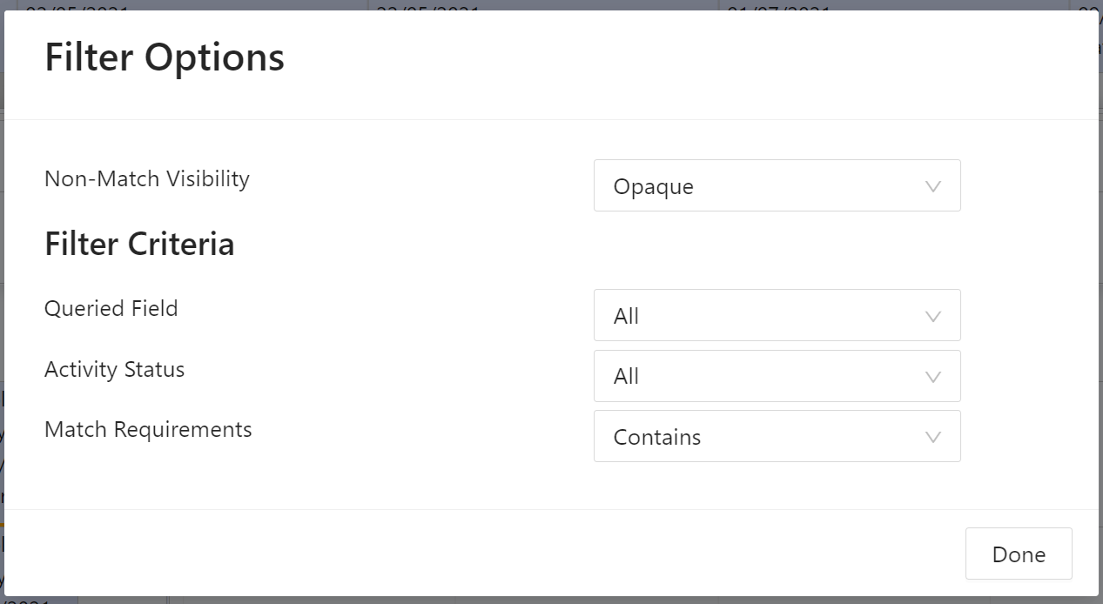Open the Non-Match Visibility dropdown

point(777,185)
